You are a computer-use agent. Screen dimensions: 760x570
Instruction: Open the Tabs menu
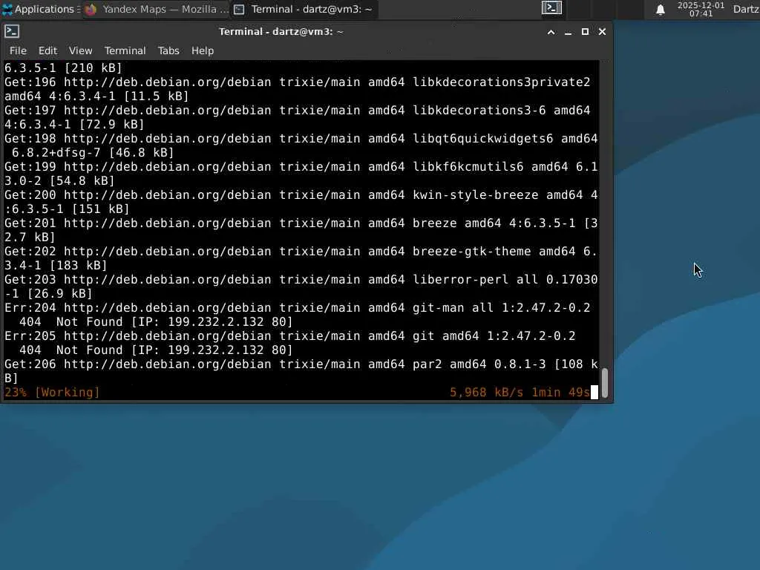coord(168,50)
